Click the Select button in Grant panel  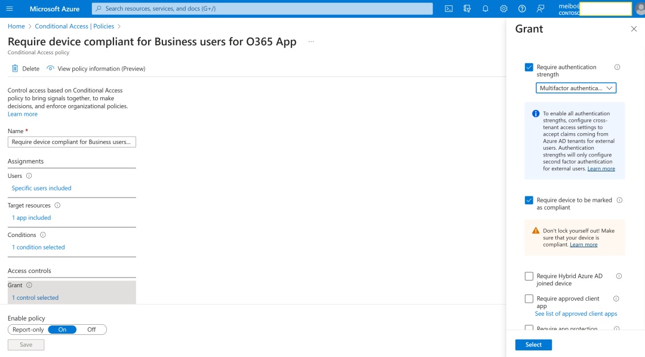533,344
